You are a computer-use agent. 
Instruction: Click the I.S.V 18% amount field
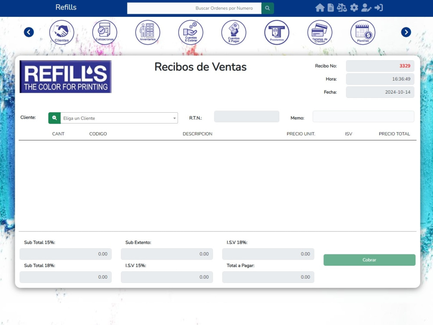pyautogui.click(x=268, y=254)
